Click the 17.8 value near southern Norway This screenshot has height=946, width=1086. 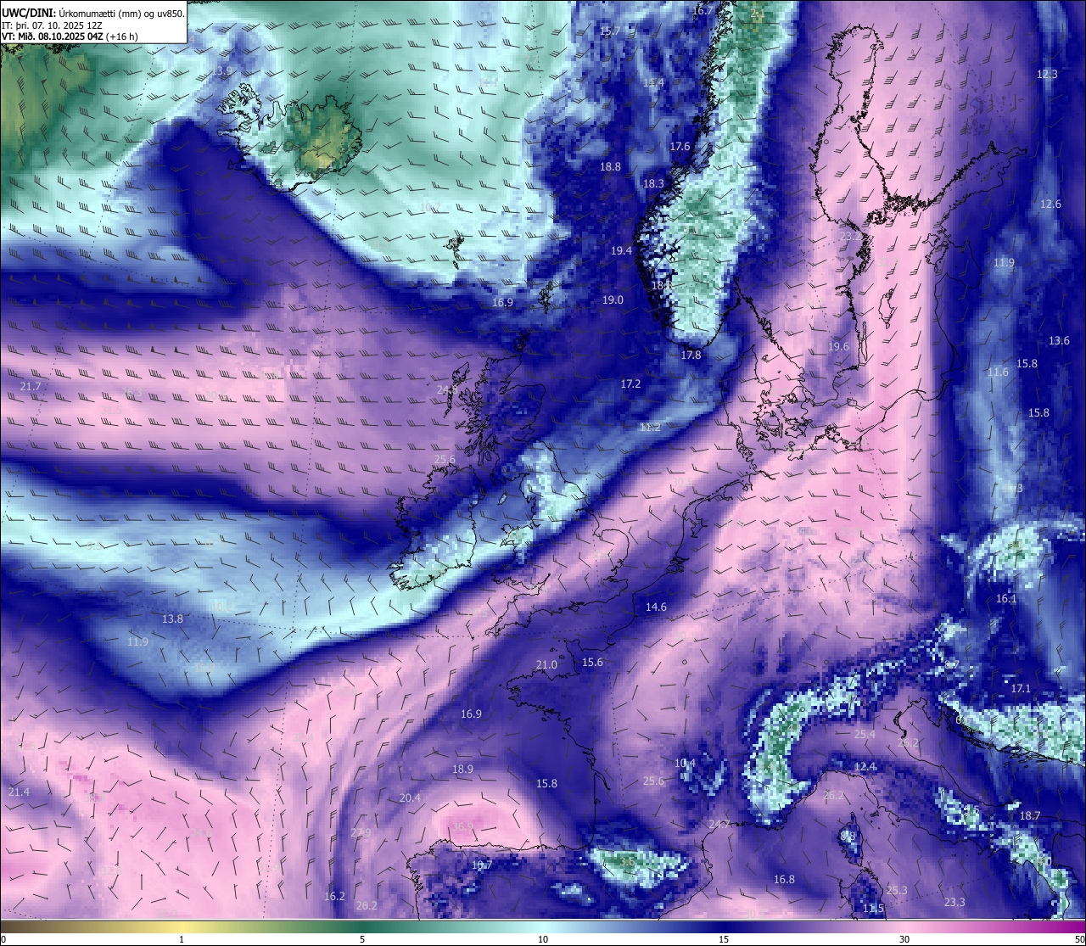pyautogui.click(x=691, y=355)
